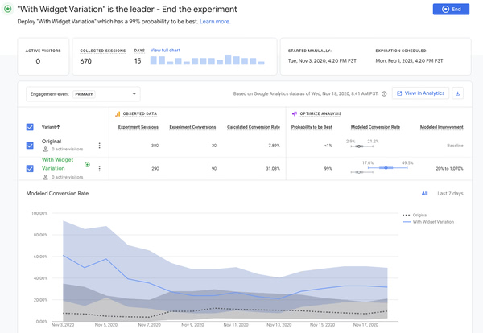Screen dimensions: 483x333
Task: Click the Active Visitors count of 0
Action: 38,61
